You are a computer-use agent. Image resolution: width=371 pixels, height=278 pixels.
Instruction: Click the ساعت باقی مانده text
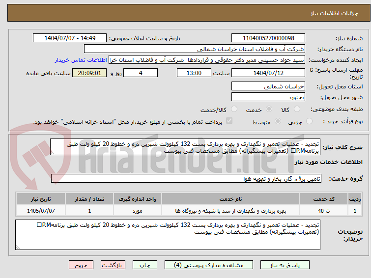click(49, 73)
